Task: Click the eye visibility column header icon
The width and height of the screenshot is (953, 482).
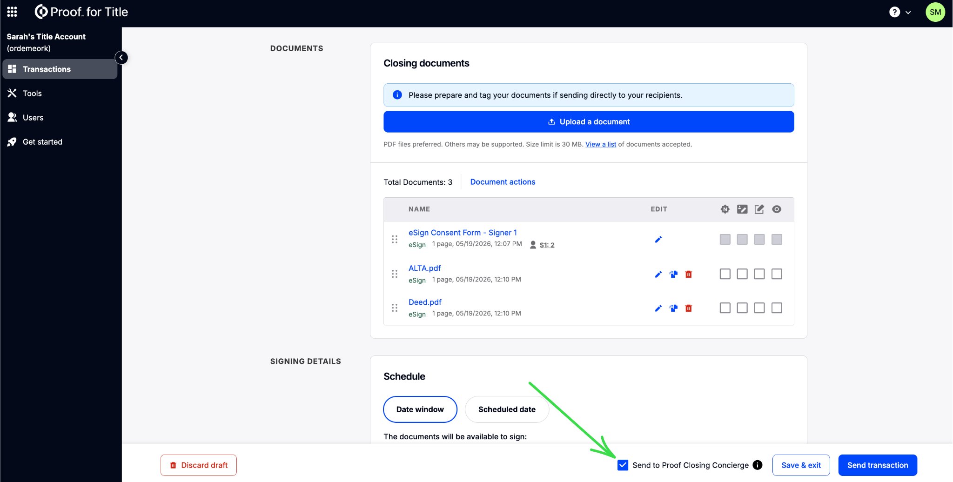Action: click(x=777, y=209)
